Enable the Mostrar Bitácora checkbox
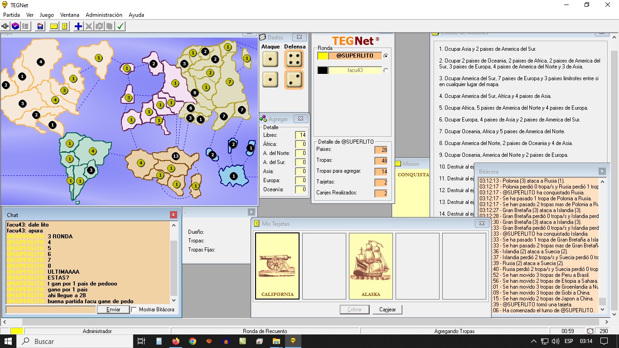This screenshot has width=619, height=348. pos(134,309)
